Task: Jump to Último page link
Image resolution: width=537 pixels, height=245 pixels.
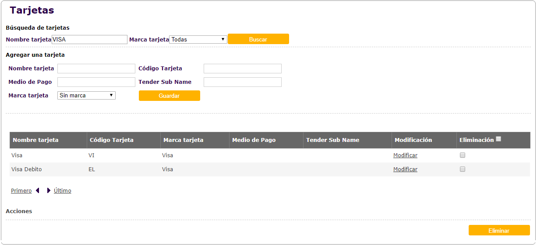Action: [x=63, y=191]
